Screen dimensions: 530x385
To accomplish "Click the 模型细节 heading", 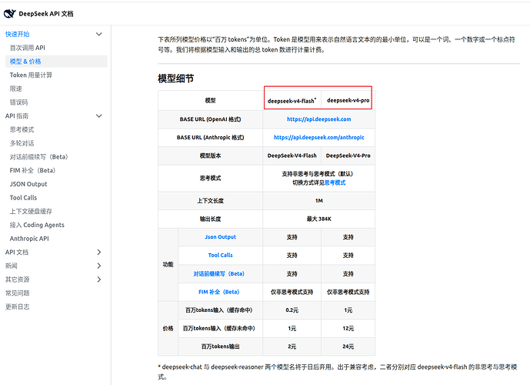I will (x=175, y=79).
